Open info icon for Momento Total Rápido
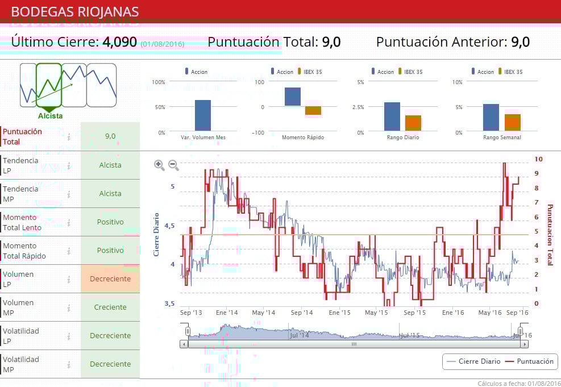This screenshot has height=387, width=561. [69, 251]
